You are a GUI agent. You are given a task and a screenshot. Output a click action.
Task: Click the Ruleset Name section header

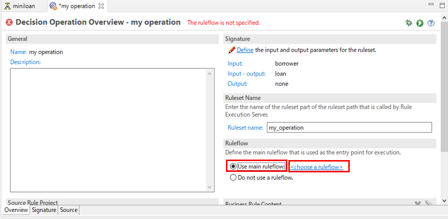coord(330,98)
